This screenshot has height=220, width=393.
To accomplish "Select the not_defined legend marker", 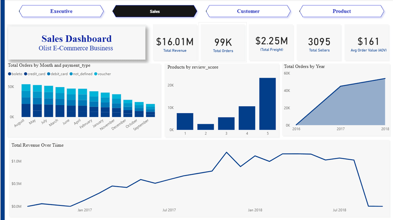I will (x=71, y=74).
